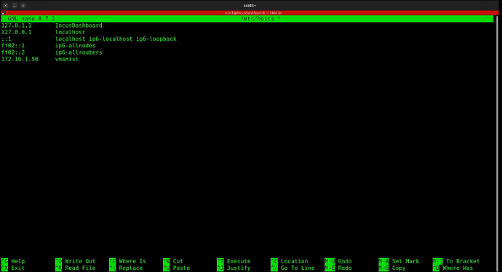The image size is (502, 272).
Task: Click the ip6-loopback entry
Action: [156, 39]
